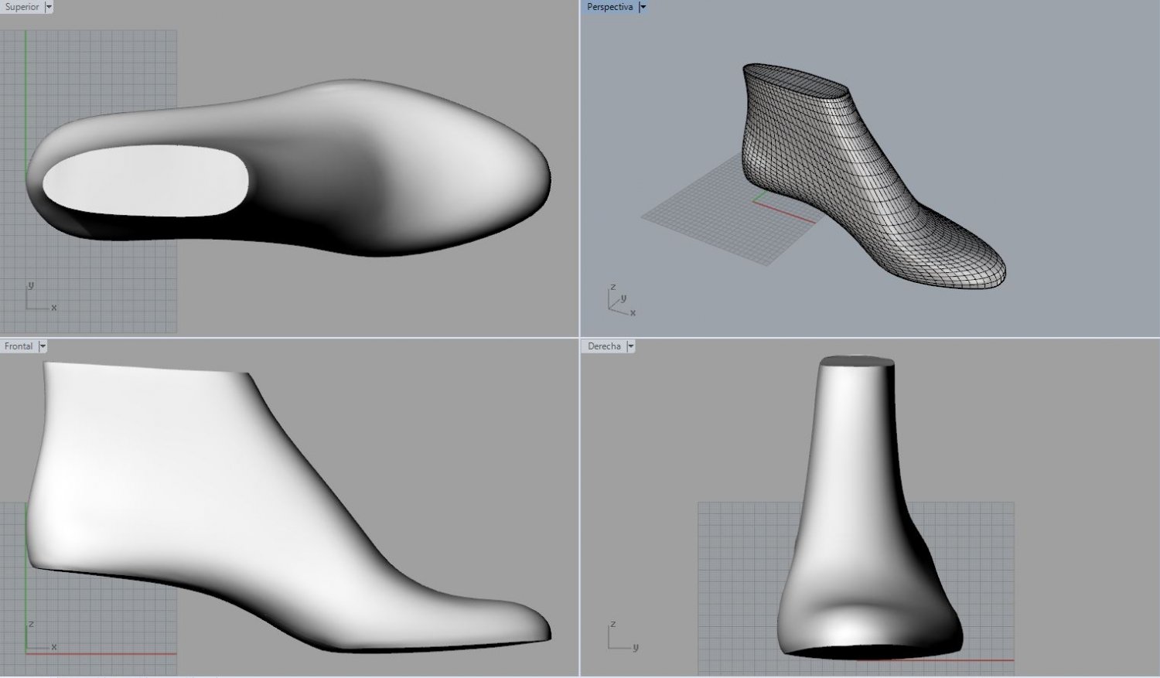The height and width of the screenshot is (678, 1160).
Task: Click the Frontal viewport title label
Action: tap(19, 346)
